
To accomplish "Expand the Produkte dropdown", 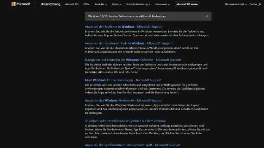I will 101,4.
